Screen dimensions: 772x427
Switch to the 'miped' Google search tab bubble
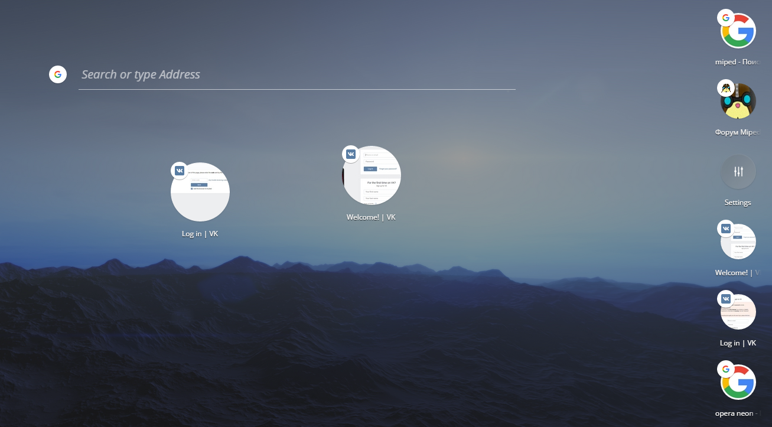[738, 31]
